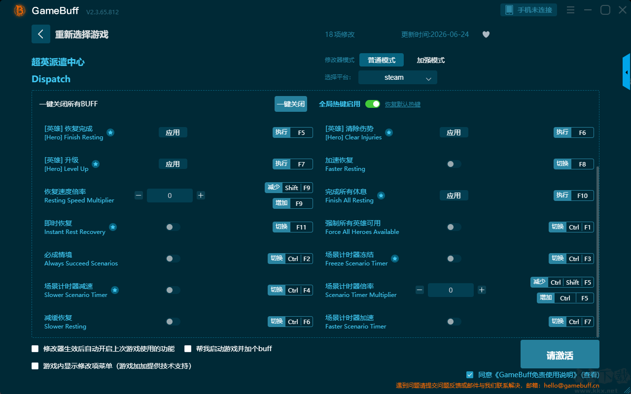Click the Resting Speed Multiplier value field
Screen dimensions: 631x394
click(170, 196)
